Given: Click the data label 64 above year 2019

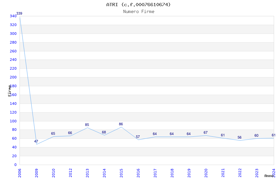Looking at the screenshot, I should (189, 134).
